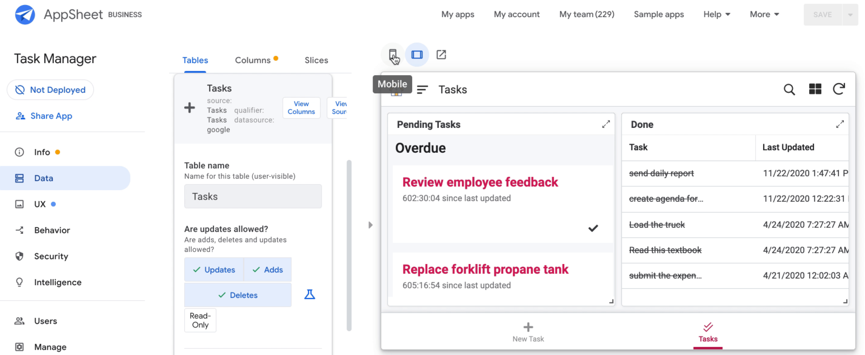Click the Pending Tasks resize corner handle

click(x=611, y=301)
